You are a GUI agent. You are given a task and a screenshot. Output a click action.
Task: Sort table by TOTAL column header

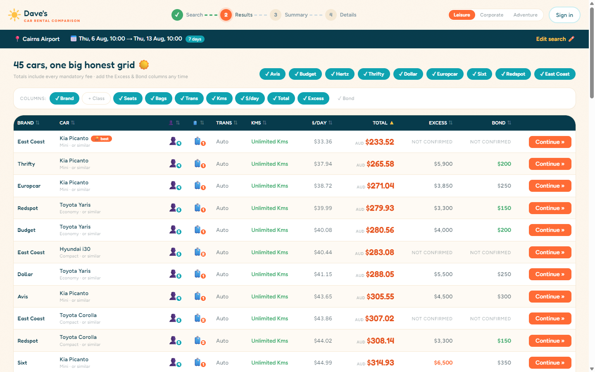383,123
